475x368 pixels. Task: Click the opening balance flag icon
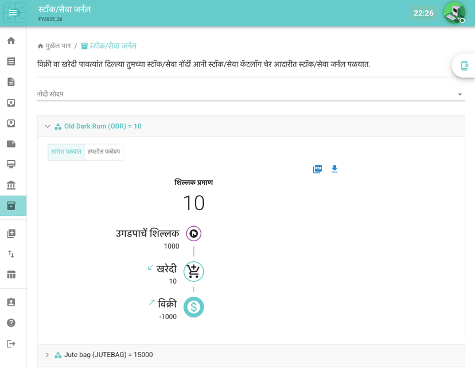coord(193,234)
